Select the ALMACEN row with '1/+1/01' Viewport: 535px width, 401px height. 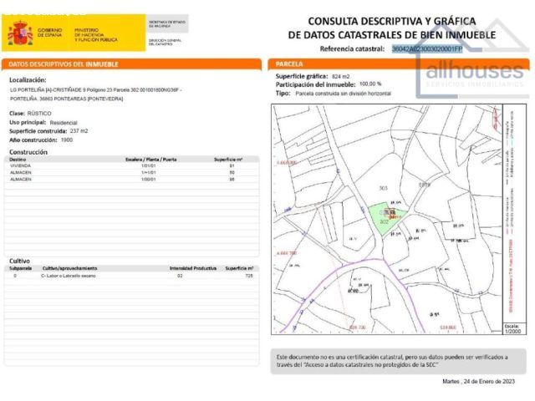point(131,173)
